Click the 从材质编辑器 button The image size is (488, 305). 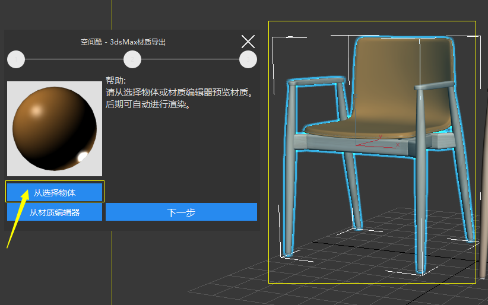pyautogui.click(x=55, y=212)
